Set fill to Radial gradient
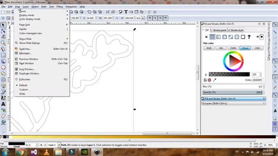Viewport: 278px width, 156px height. pyautogui.click(x=225, y=37)
